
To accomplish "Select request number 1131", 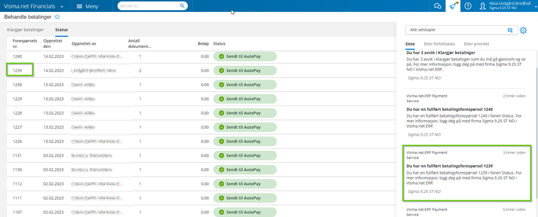I will click(17, 156).
